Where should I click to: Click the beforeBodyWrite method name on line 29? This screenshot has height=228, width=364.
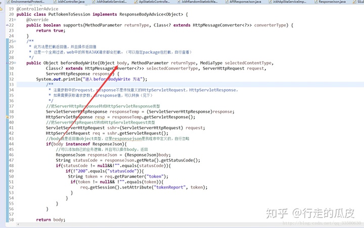click(x=79, y=63)
